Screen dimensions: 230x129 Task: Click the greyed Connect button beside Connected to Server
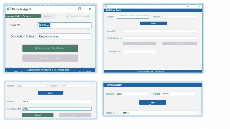coord(48,16)
